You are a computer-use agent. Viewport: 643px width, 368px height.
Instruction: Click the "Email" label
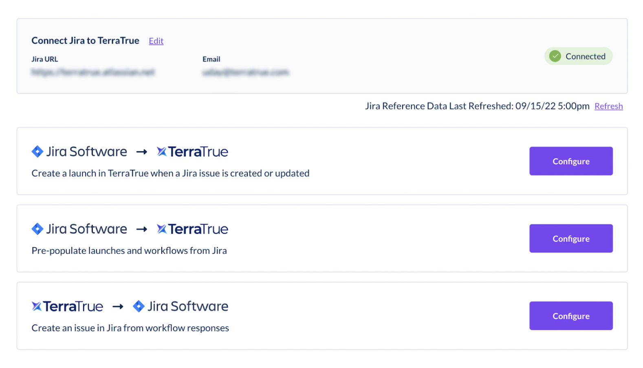tap(211, 59)
